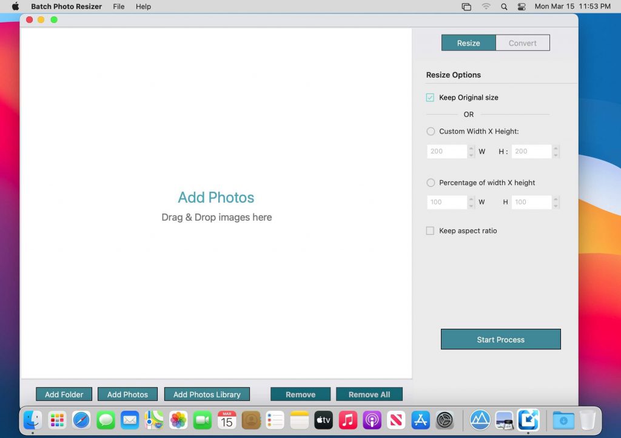Open Photos from the Dock
The image size is (621, 438).
178,420
